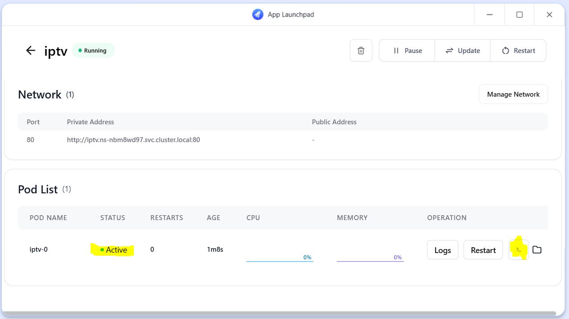Viewport: 569px width, 319px height.
Task: Pause the iptv application
Action: point(407,51)
